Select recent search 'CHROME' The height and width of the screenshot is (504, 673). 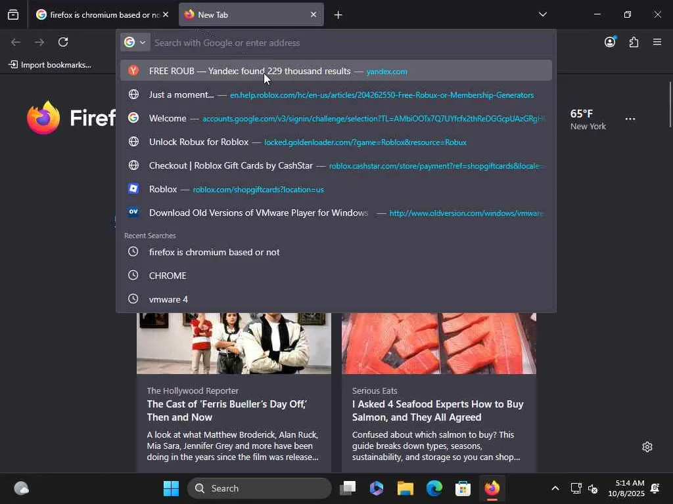(x=336, y=276)
